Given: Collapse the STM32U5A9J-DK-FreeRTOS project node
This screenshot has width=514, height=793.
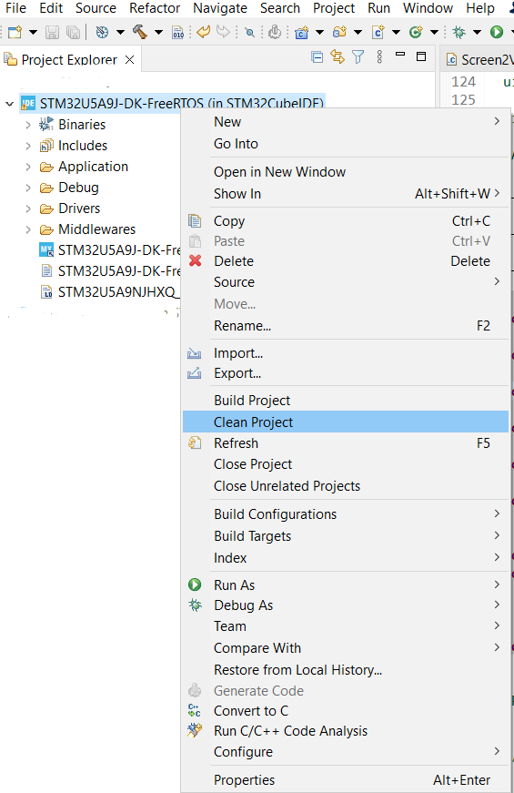Looking at the screenshot, I should (10, 104).
